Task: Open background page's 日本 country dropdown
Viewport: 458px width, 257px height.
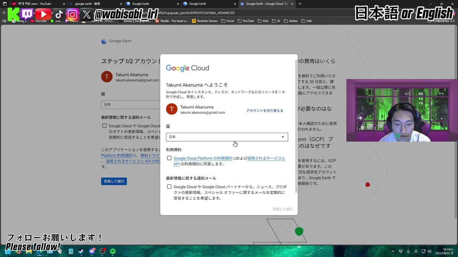Action: pos(131,105)
